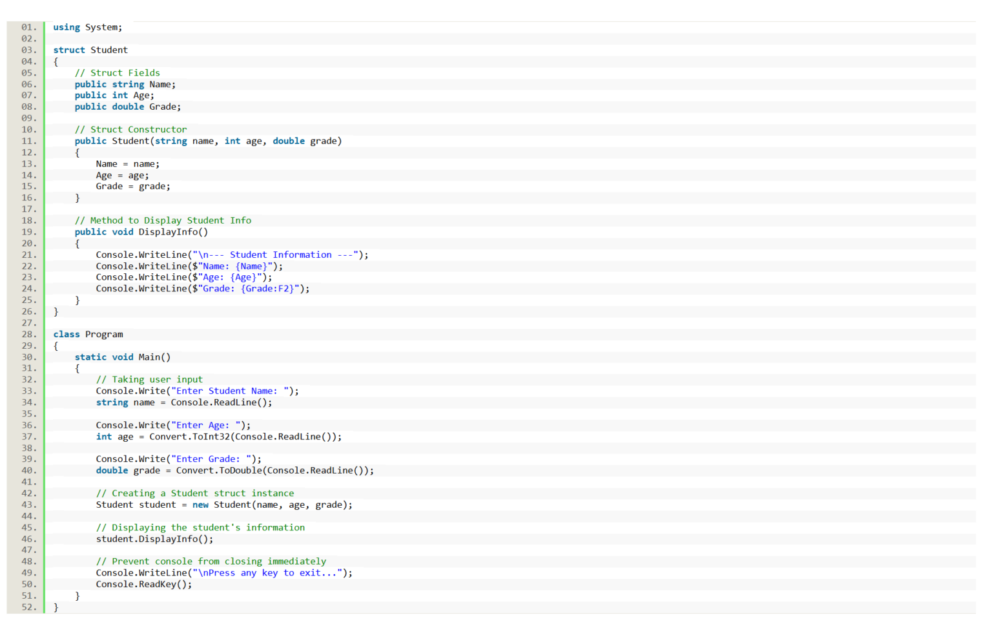Click the "public int Age;" line
The height and width of the screenshot is (635, 992).
coord(114,95)
